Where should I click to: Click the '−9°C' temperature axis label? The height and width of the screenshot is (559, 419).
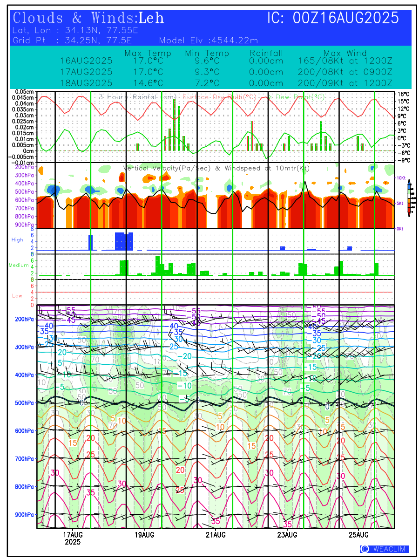403,160
